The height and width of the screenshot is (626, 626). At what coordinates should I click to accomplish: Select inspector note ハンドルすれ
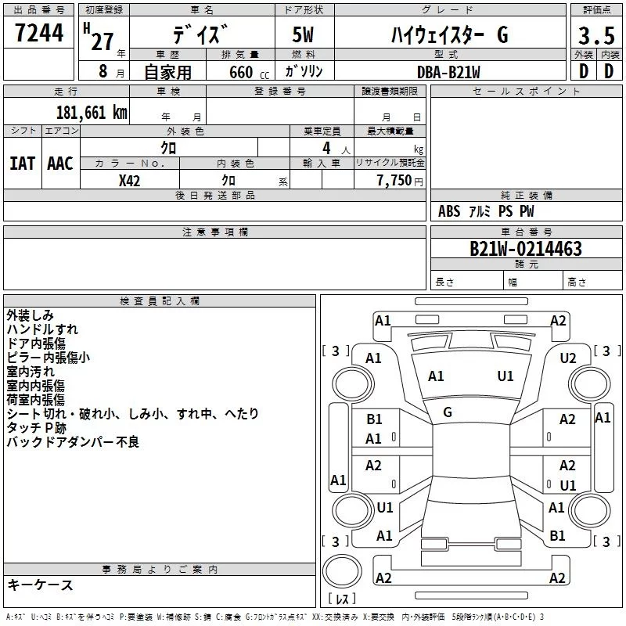click(42, 329)
